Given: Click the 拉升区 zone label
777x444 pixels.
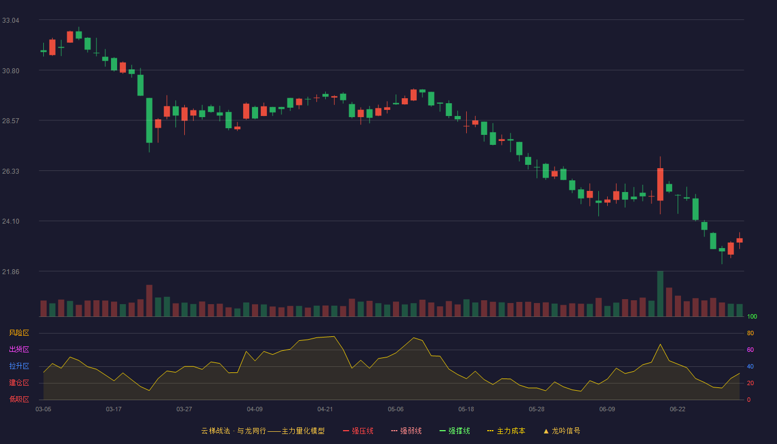Looking at the screenshot, I should point(19,366).
